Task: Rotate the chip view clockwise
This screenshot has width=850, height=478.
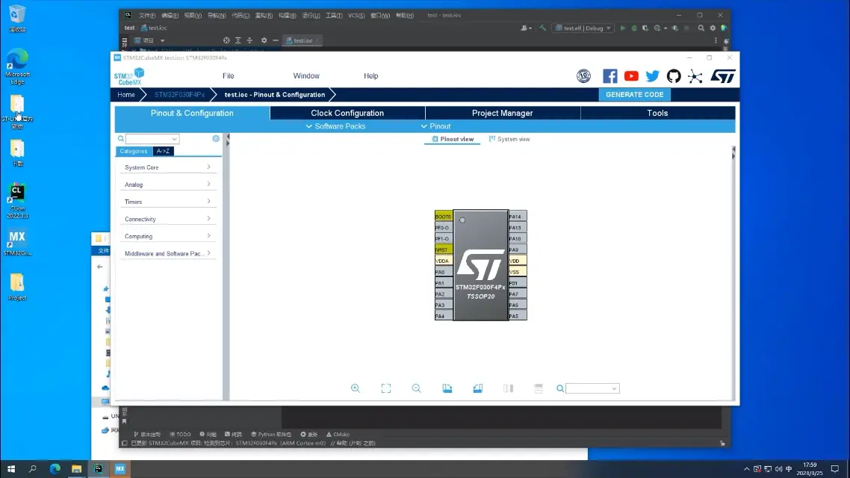Action: tap(447, 388)
